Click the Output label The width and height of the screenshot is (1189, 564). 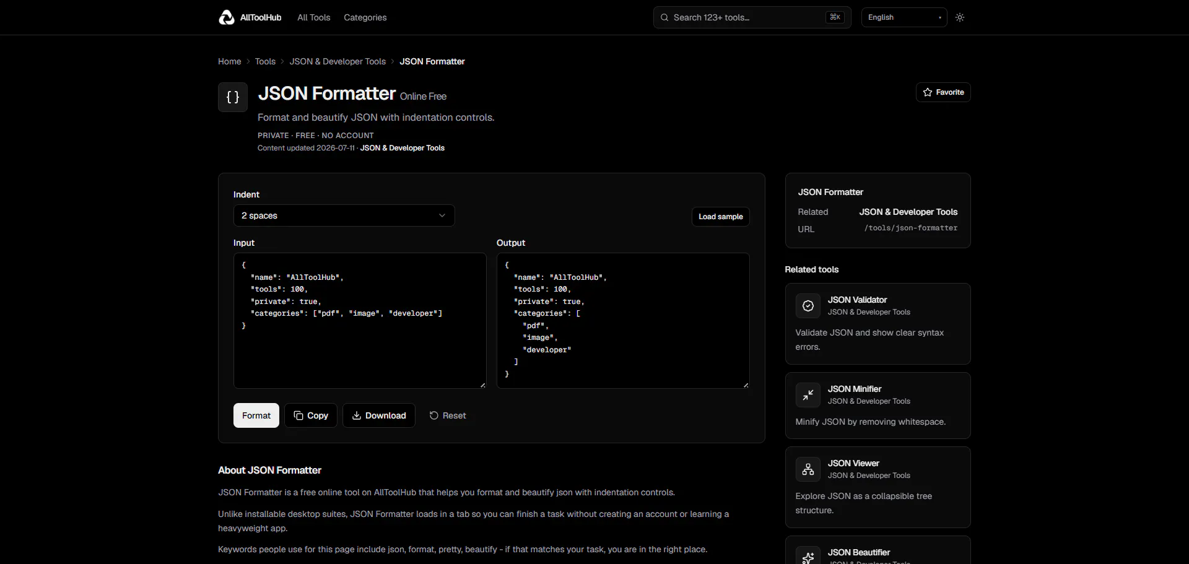[x=511, y=243]
